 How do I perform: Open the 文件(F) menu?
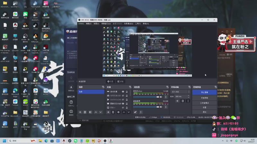(x=81, y=24)
